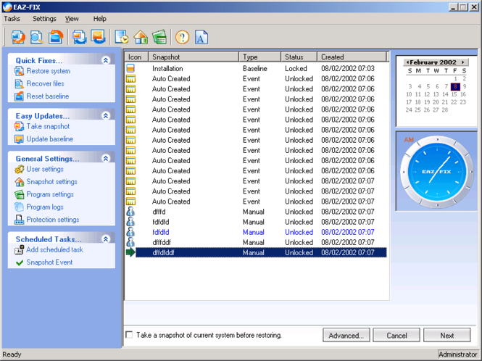Sort list by Status column header

299,57
